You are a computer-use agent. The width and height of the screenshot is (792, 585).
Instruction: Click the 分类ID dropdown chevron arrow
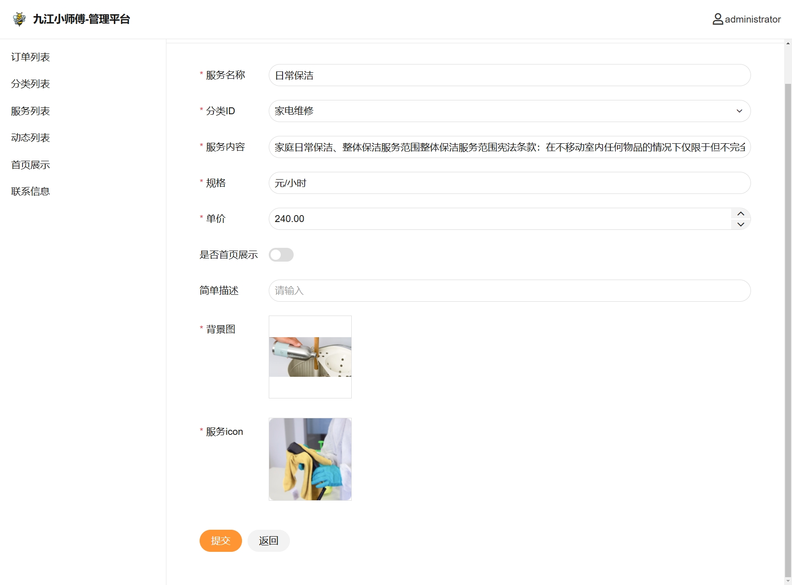pyautogui.click(x=739, y=111)
